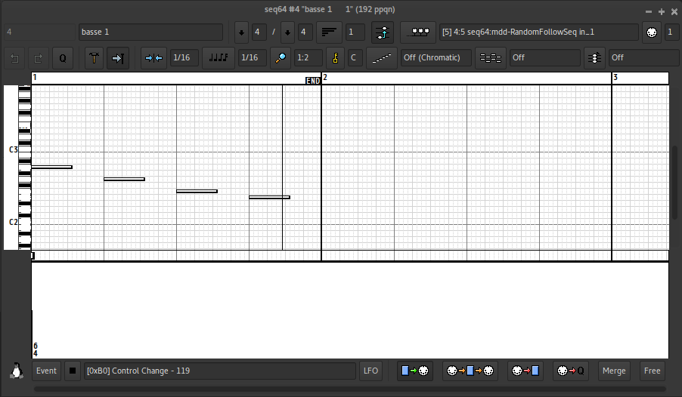682x397 pixels.
Task: Toggle the follow-progress arrow button
Action: 117,58
